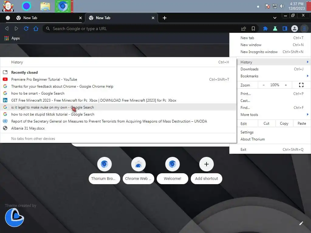Viewport: 311px width, 233px height.
Task: Reload the page with the refresh icon
Action: click(x=26, y=29)
